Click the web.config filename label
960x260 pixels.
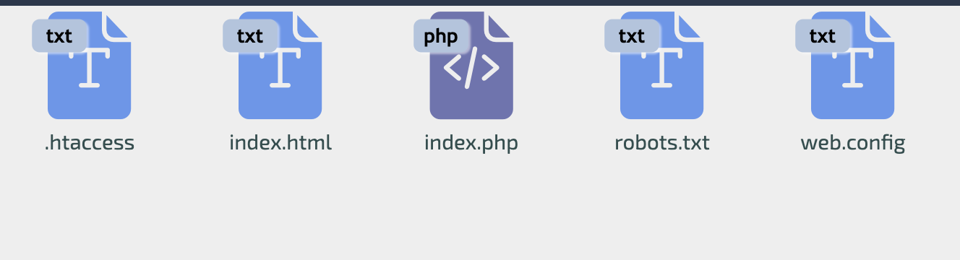(x=853, y=143)
